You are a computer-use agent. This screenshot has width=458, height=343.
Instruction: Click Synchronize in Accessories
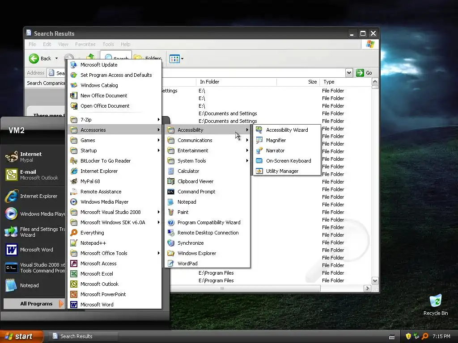pyautogui.click(x=207, y=243)
